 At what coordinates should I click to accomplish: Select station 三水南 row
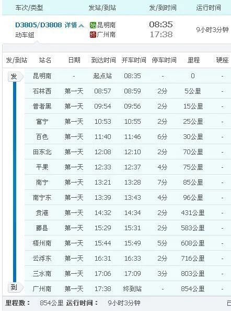[128, 274]
